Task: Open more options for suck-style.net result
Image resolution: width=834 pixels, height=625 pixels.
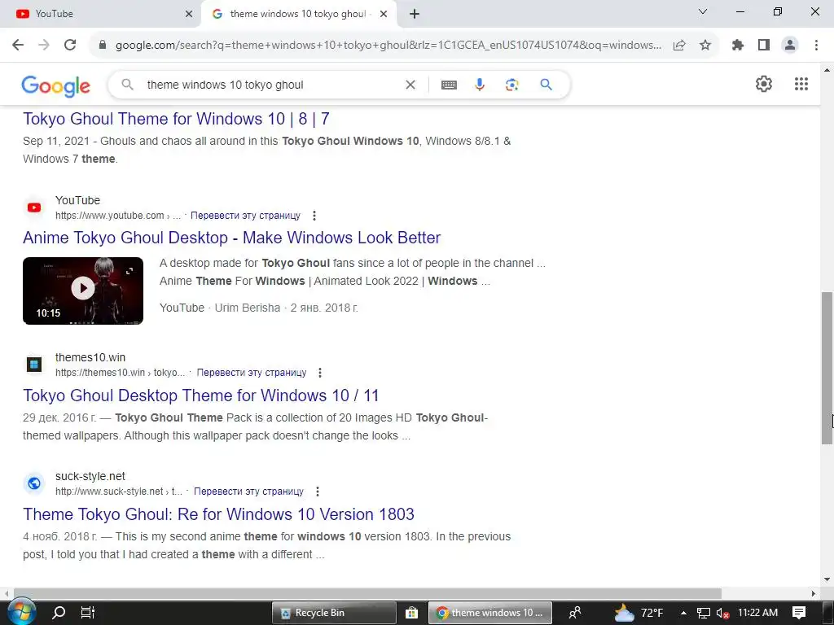Action: (x=318, y=492)
